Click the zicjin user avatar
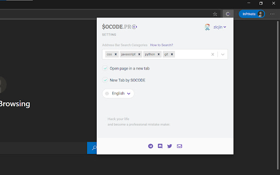 pyautogui.click(x=207, y=27)
